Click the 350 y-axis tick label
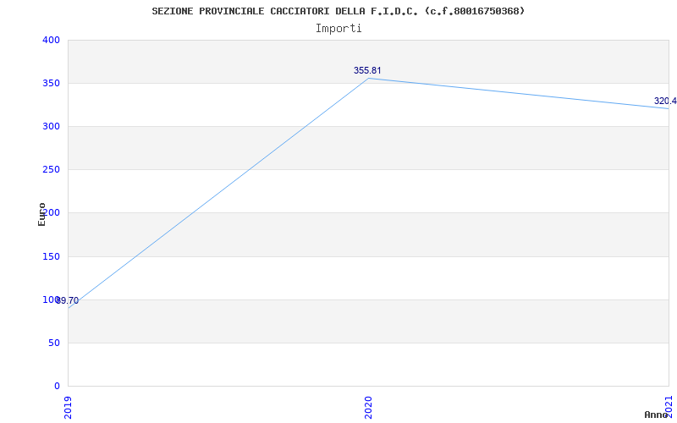677x423 pixels. point(51,83)
